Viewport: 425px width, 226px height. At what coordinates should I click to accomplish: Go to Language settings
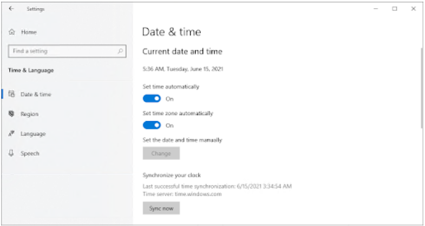point(32,134)
